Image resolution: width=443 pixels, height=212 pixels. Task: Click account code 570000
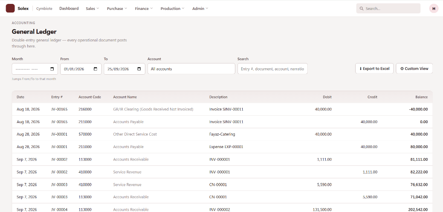85,134
